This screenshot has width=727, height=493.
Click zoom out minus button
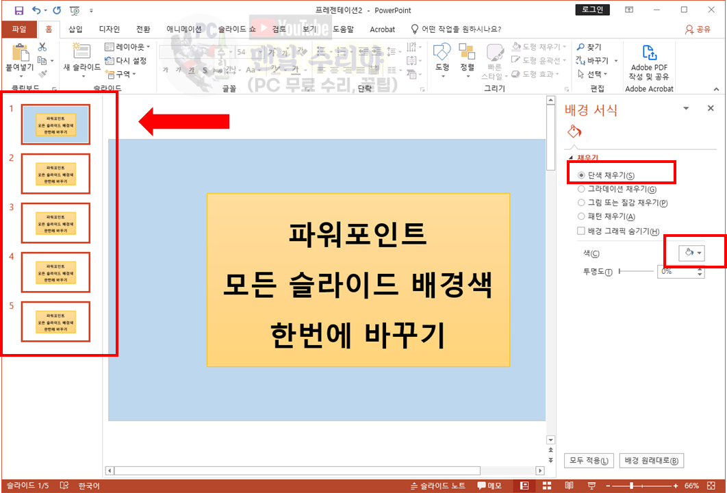click(x=609, y=485)
